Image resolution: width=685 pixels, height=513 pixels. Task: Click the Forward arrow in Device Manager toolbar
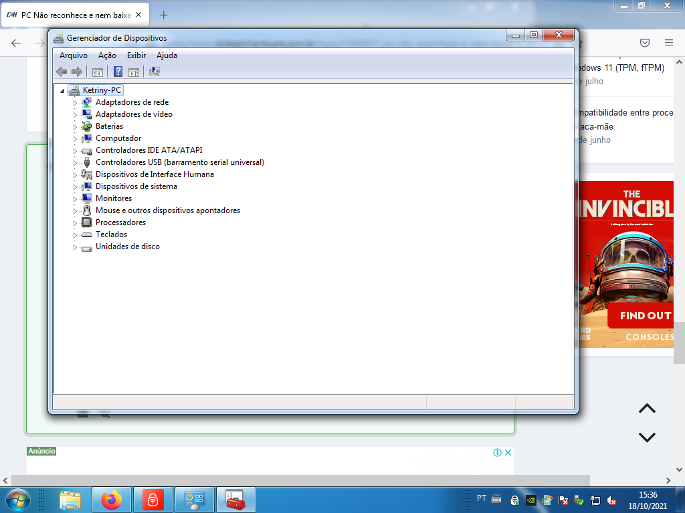tap(77, 71)
